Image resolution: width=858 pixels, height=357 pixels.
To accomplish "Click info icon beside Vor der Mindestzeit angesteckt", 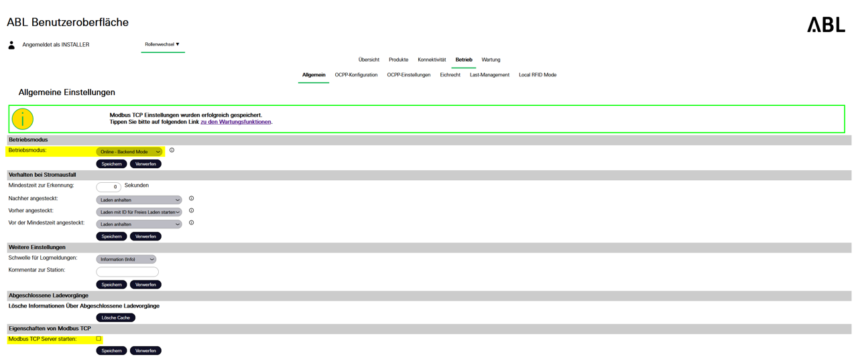I will (x=191, y=223).
